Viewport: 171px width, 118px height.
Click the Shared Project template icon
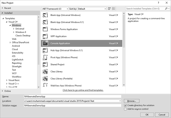(x=45, y=64)
